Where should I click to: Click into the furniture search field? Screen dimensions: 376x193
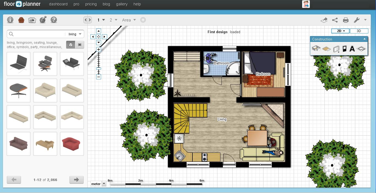click(40, 34)
